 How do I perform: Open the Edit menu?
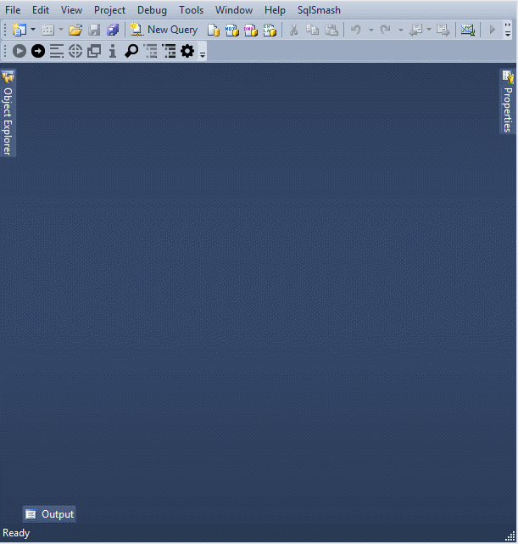[x=41, y=10]
